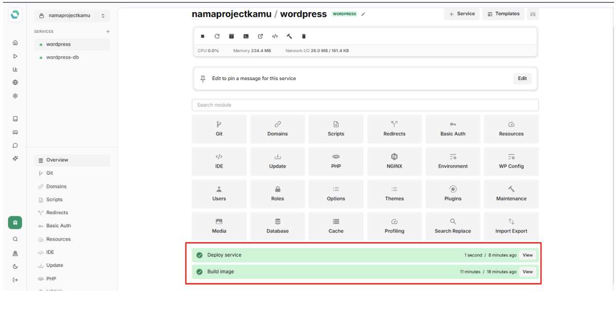Open the Resources module tile
Screen dimensions: 616x323
(x=511, y=129)
